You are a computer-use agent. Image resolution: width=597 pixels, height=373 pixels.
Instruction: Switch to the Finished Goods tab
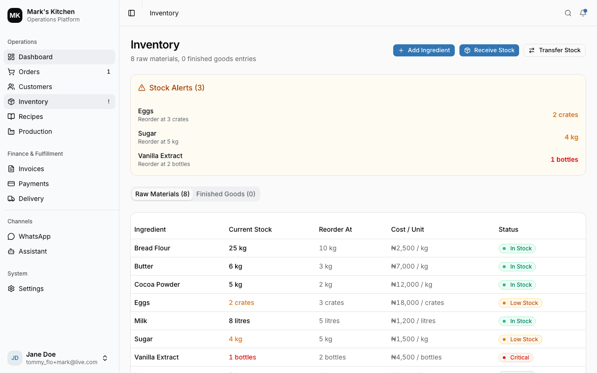click(226, 194)
